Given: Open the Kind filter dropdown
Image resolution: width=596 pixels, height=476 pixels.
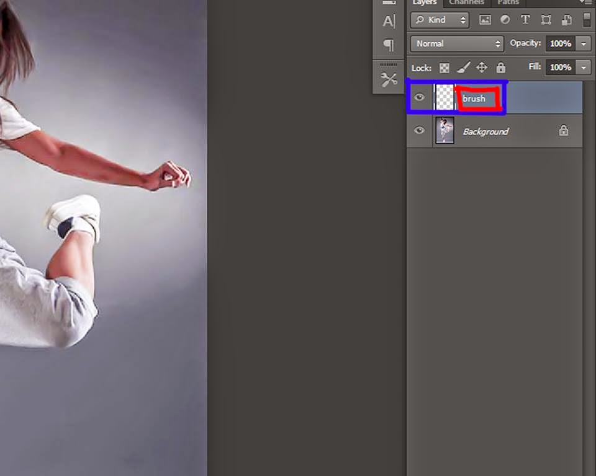Looking at the screenshot, I should 440,20.
